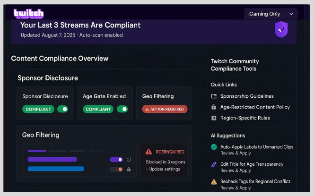Open the iGaming Only dropdown
Image resolution: width=314 pixels, height=196 pixels.
click(271, 14)
